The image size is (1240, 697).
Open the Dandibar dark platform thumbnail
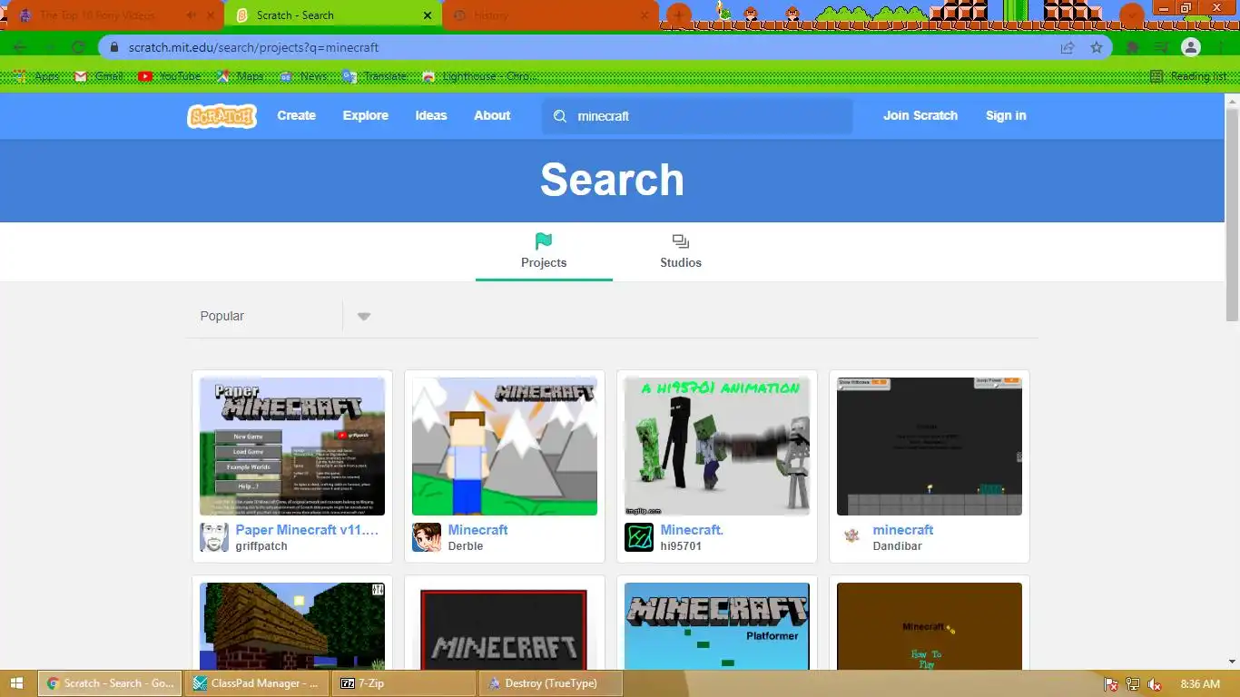point(930,447)
